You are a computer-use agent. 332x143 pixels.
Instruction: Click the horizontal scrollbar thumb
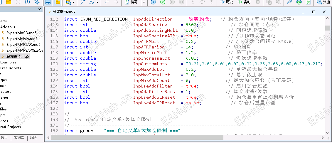(x=137, y=137)
